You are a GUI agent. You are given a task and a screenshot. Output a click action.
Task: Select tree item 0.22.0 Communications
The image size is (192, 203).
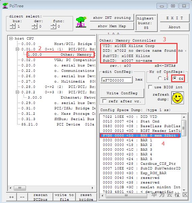(x=58, y=71)
